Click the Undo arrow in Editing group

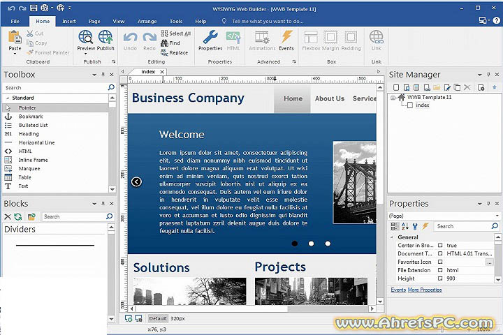click(130, 38)
